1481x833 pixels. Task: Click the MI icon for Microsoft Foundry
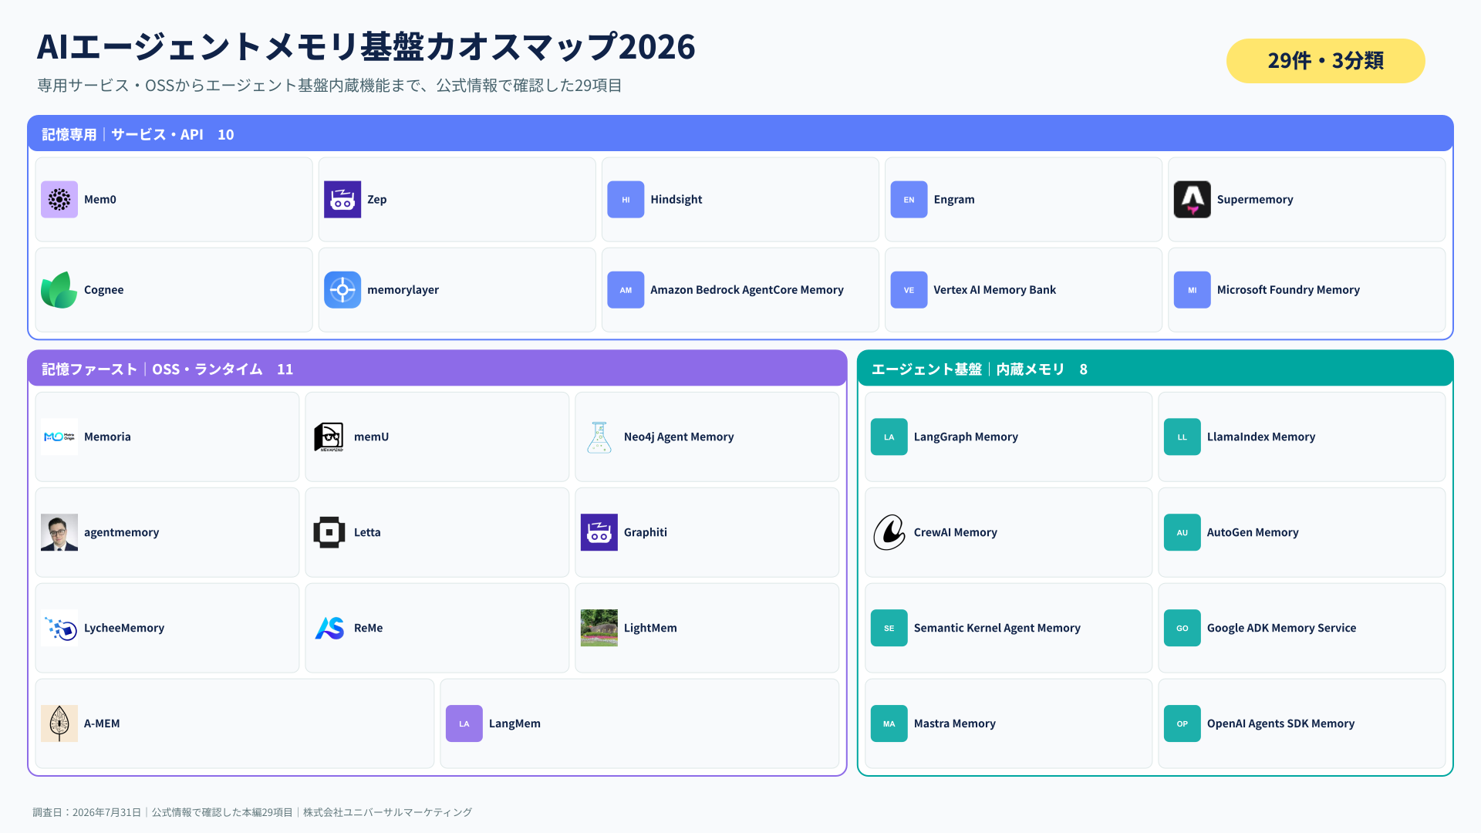1192,290
